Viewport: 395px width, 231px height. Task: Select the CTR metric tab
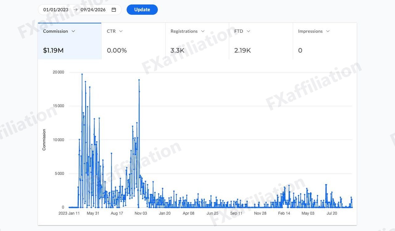[x=133, y=41]
